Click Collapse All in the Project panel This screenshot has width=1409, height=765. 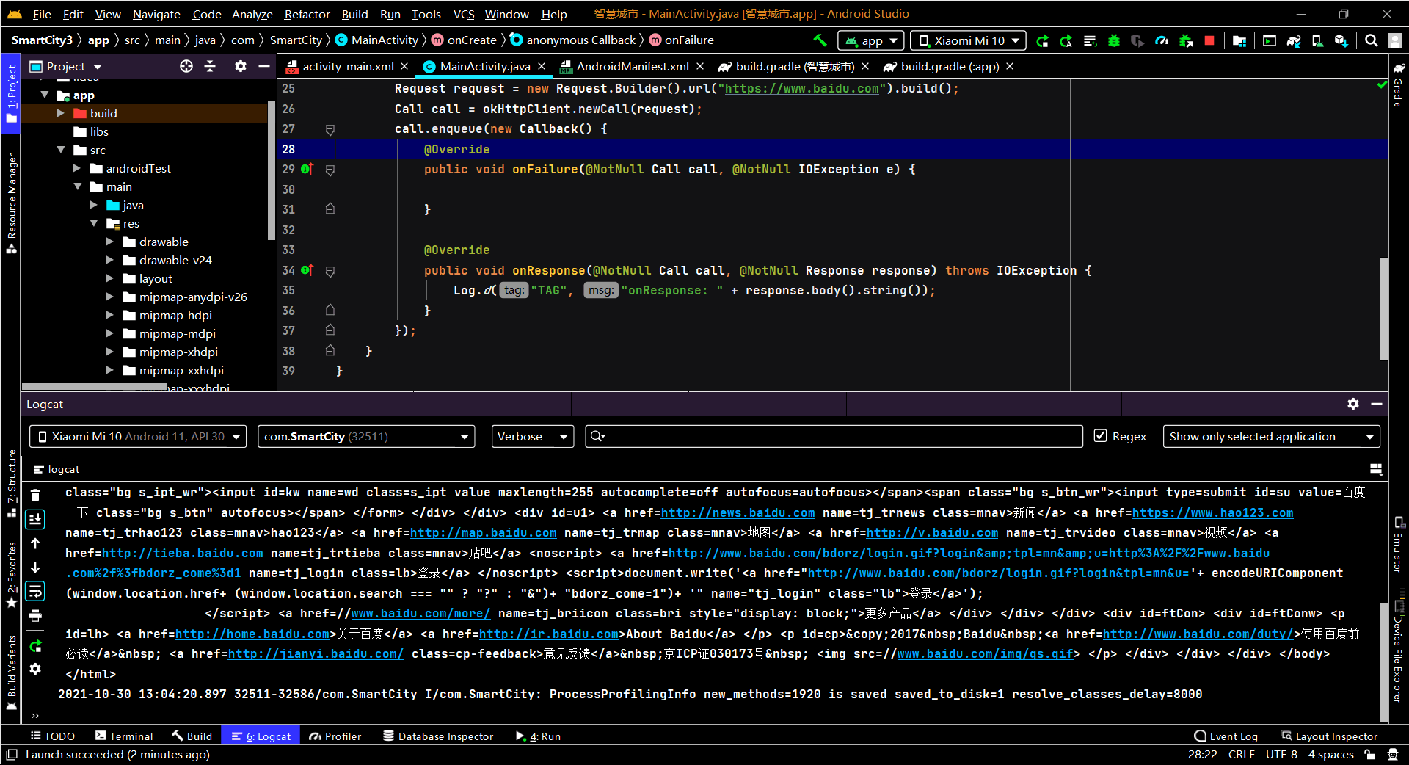[x=211, y=66]
